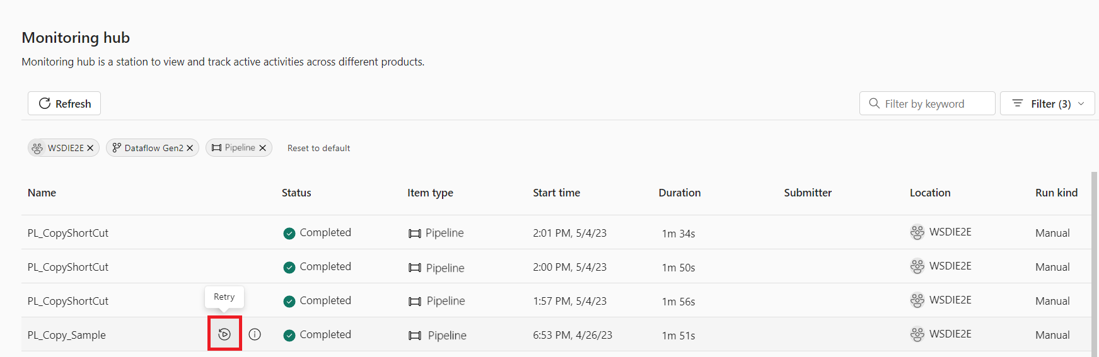Click the Duration column header
The height and width of the screenshot is (357, 1099).
click(x=679, y=193)
